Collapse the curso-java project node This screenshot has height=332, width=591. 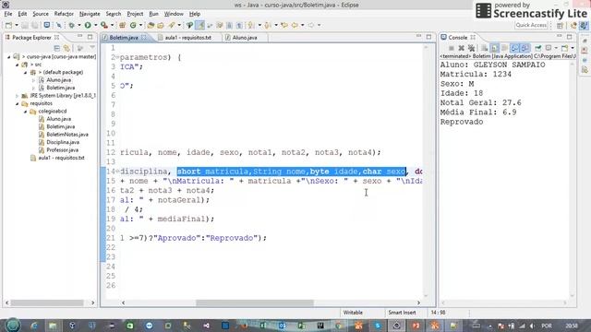[x=8, y=57]
